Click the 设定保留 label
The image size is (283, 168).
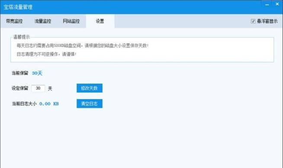click(x=20, y=88)
